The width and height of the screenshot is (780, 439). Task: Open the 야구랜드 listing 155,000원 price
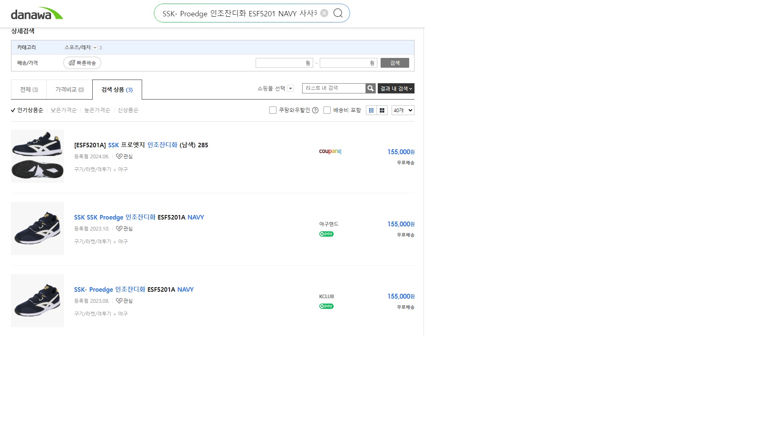pos(401,224)
